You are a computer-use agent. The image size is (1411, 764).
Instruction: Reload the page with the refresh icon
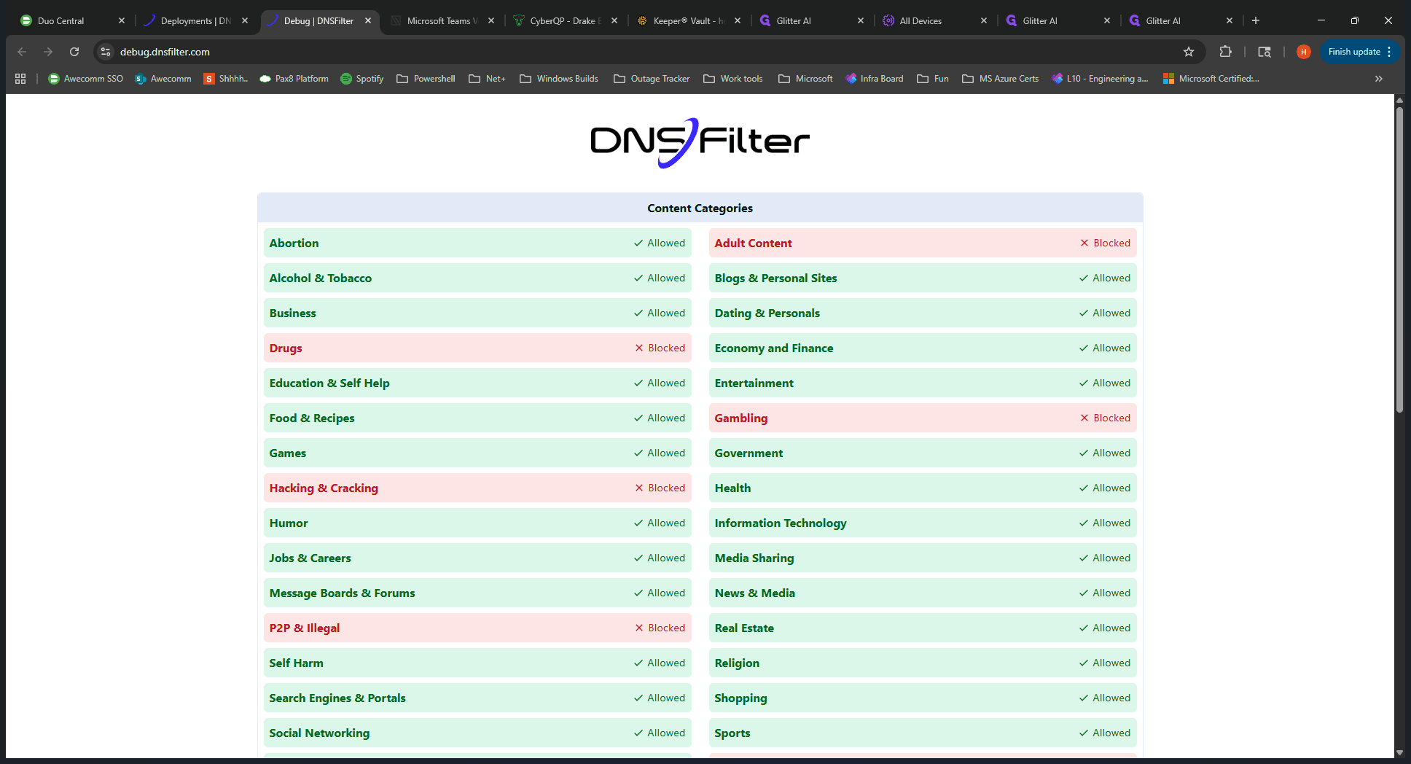74,52
